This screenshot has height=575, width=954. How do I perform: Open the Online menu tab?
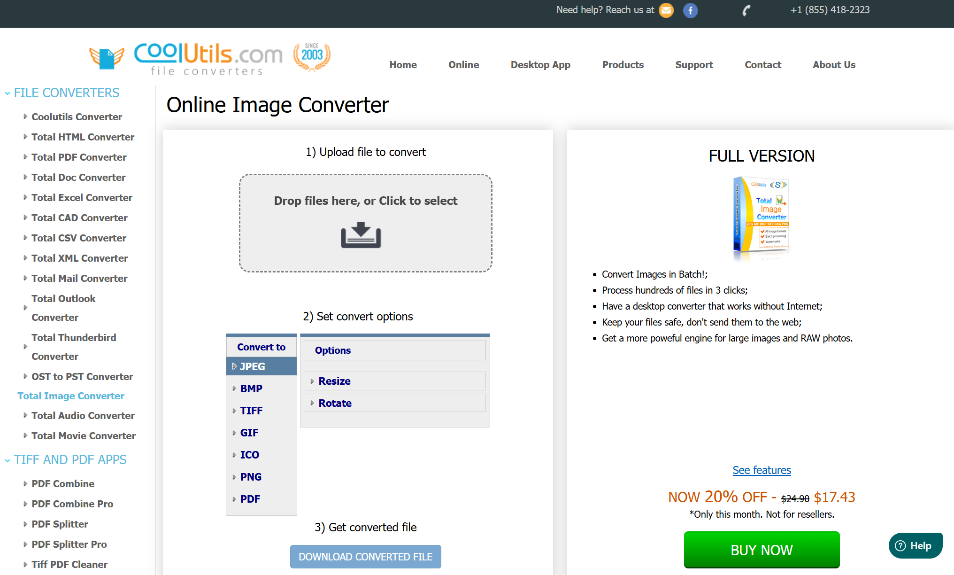point(463,65)
